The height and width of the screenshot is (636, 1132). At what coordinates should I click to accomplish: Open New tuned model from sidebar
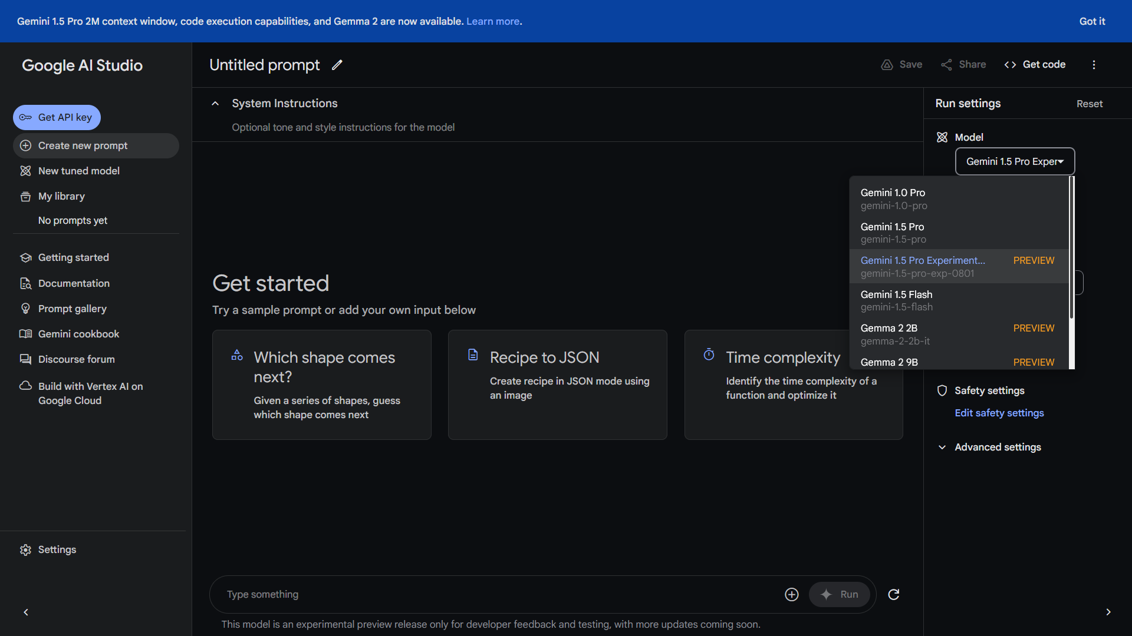click(x=96, y=171)
